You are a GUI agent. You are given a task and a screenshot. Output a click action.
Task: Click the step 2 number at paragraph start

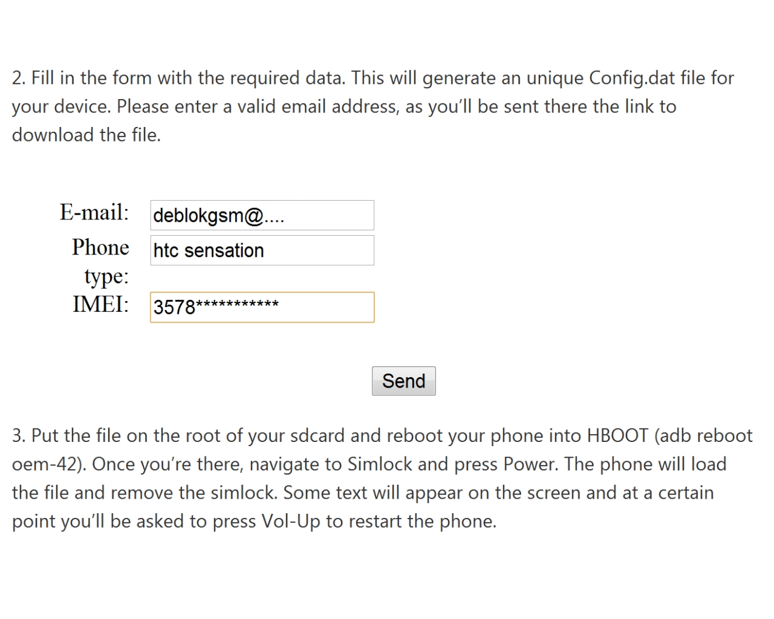point(19,78)
